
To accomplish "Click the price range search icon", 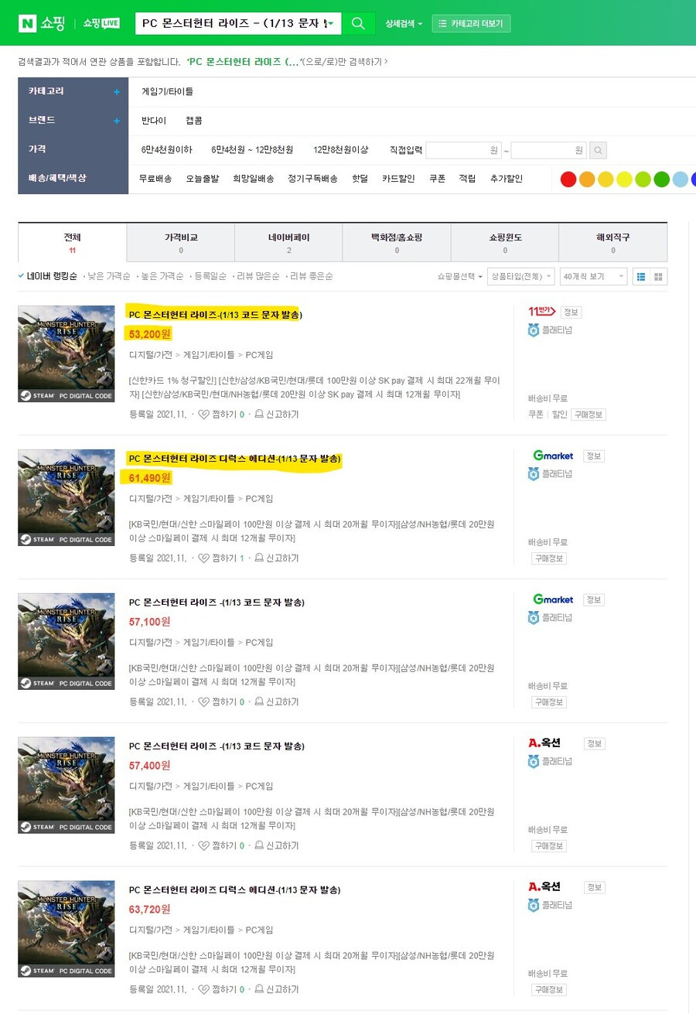I will click(x=599, y=150).
